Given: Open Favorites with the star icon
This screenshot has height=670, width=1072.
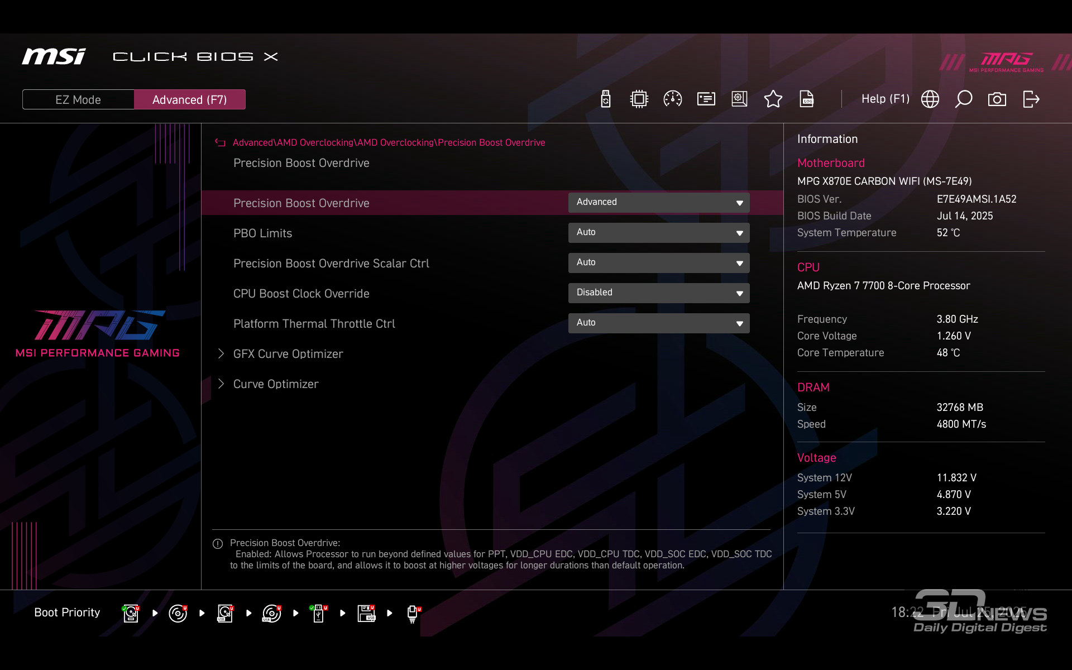Looking at the screenshot, I should 773,99.
